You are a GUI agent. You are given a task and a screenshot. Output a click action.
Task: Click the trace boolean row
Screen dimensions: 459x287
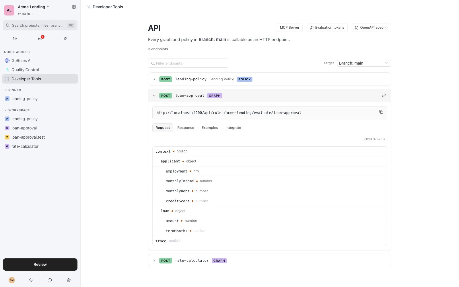[269, 241]
